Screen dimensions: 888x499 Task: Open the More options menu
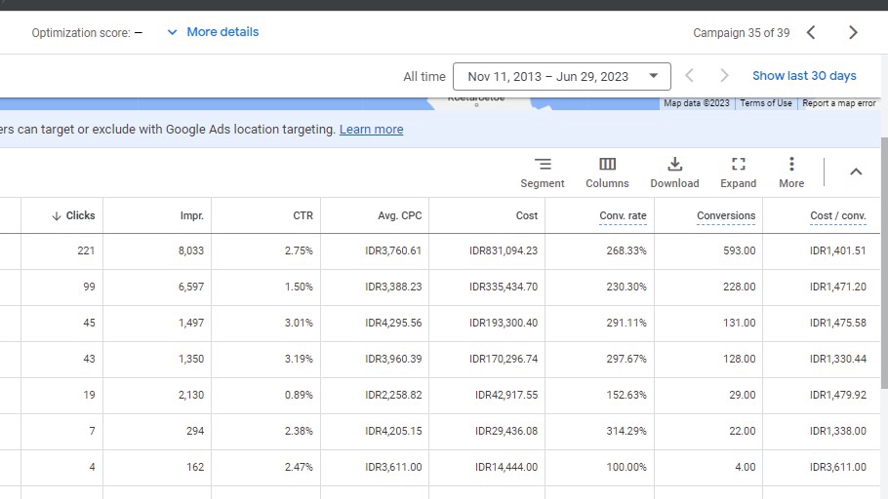coord(791,173)
